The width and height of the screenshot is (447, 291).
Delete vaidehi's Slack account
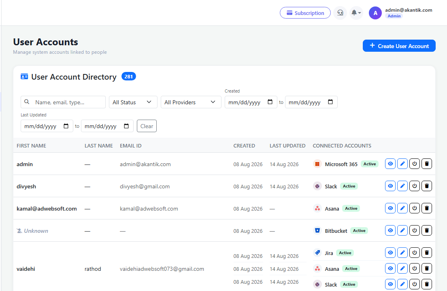click(x=427, y=284)
